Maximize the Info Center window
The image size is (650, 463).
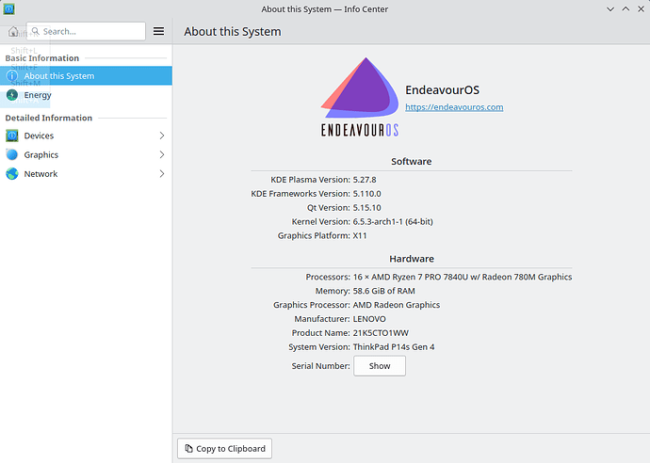pos(626,9)
